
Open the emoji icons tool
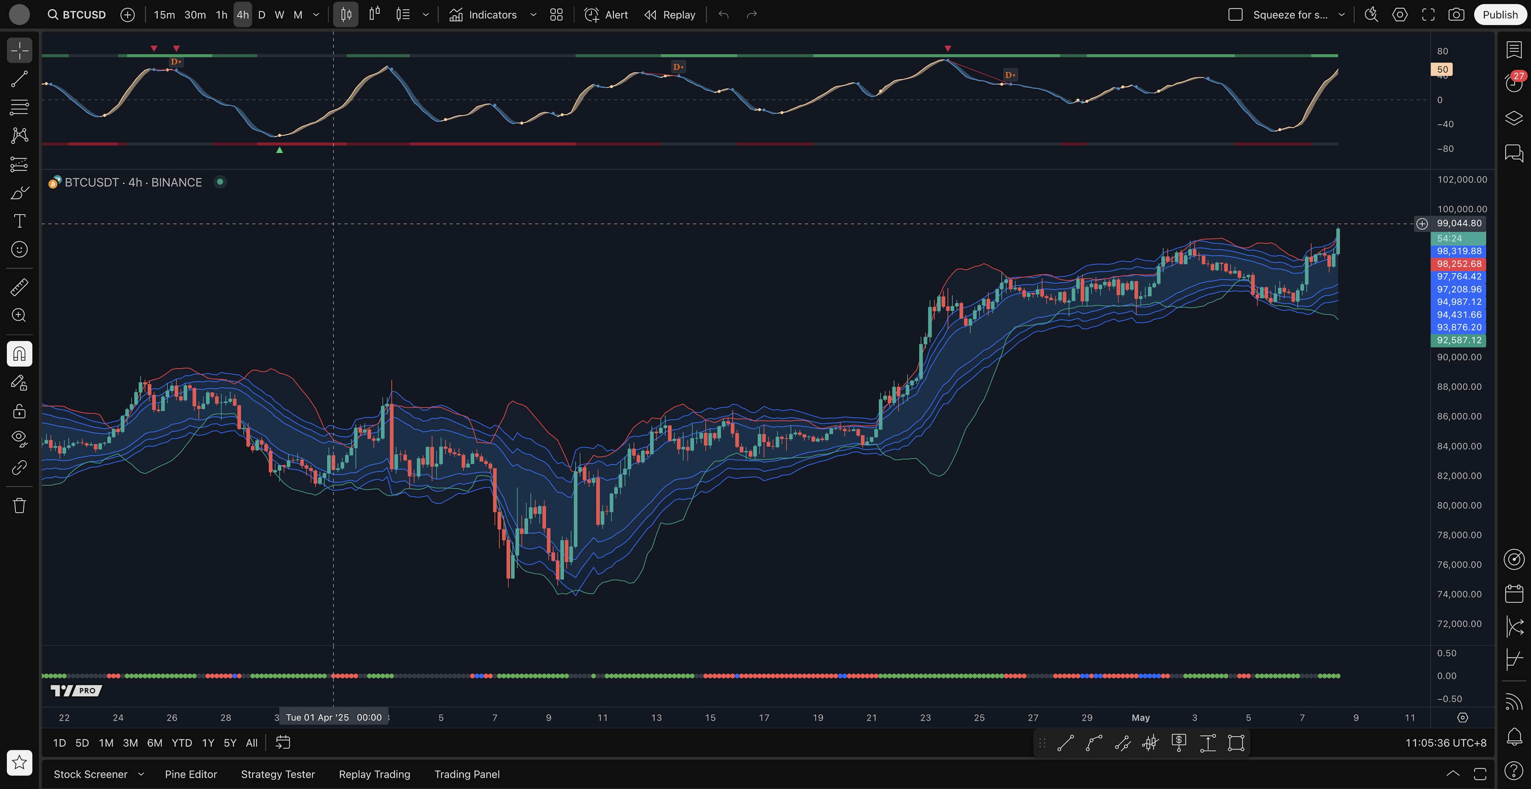coord(20,250)
